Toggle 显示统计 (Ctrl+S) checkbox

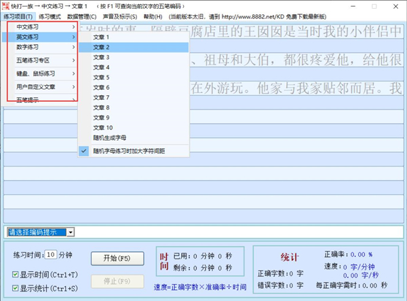click(16, 288)
